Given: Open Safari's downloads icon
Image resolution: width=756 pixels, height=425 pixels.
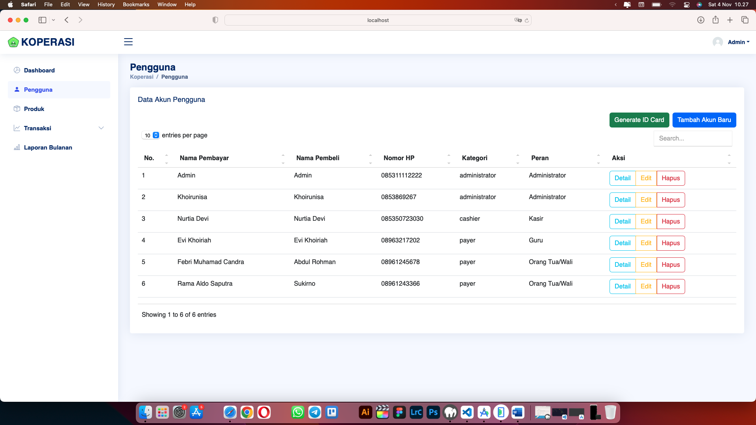Looking at the screenshot, I should [700, 20].
